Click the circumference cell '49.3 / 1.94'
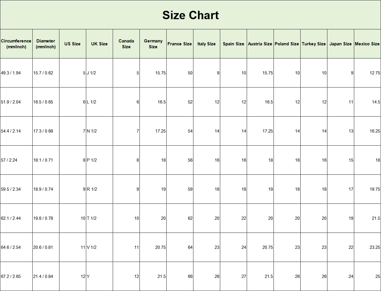 tap(16, 73)
